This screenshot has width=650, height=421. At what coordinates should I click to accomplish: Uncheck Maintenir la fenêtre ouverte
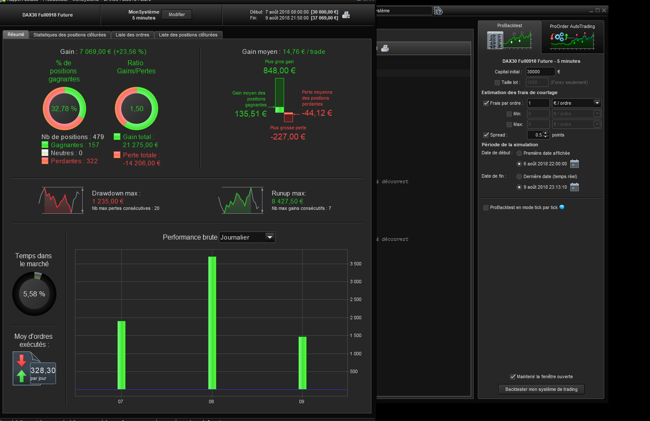coord(513,376)
